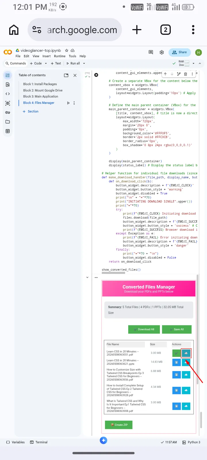Open cell output options ellipsis
Viewport: 207px width, 460px height.
pyautogui.click(x=96, y=278)
